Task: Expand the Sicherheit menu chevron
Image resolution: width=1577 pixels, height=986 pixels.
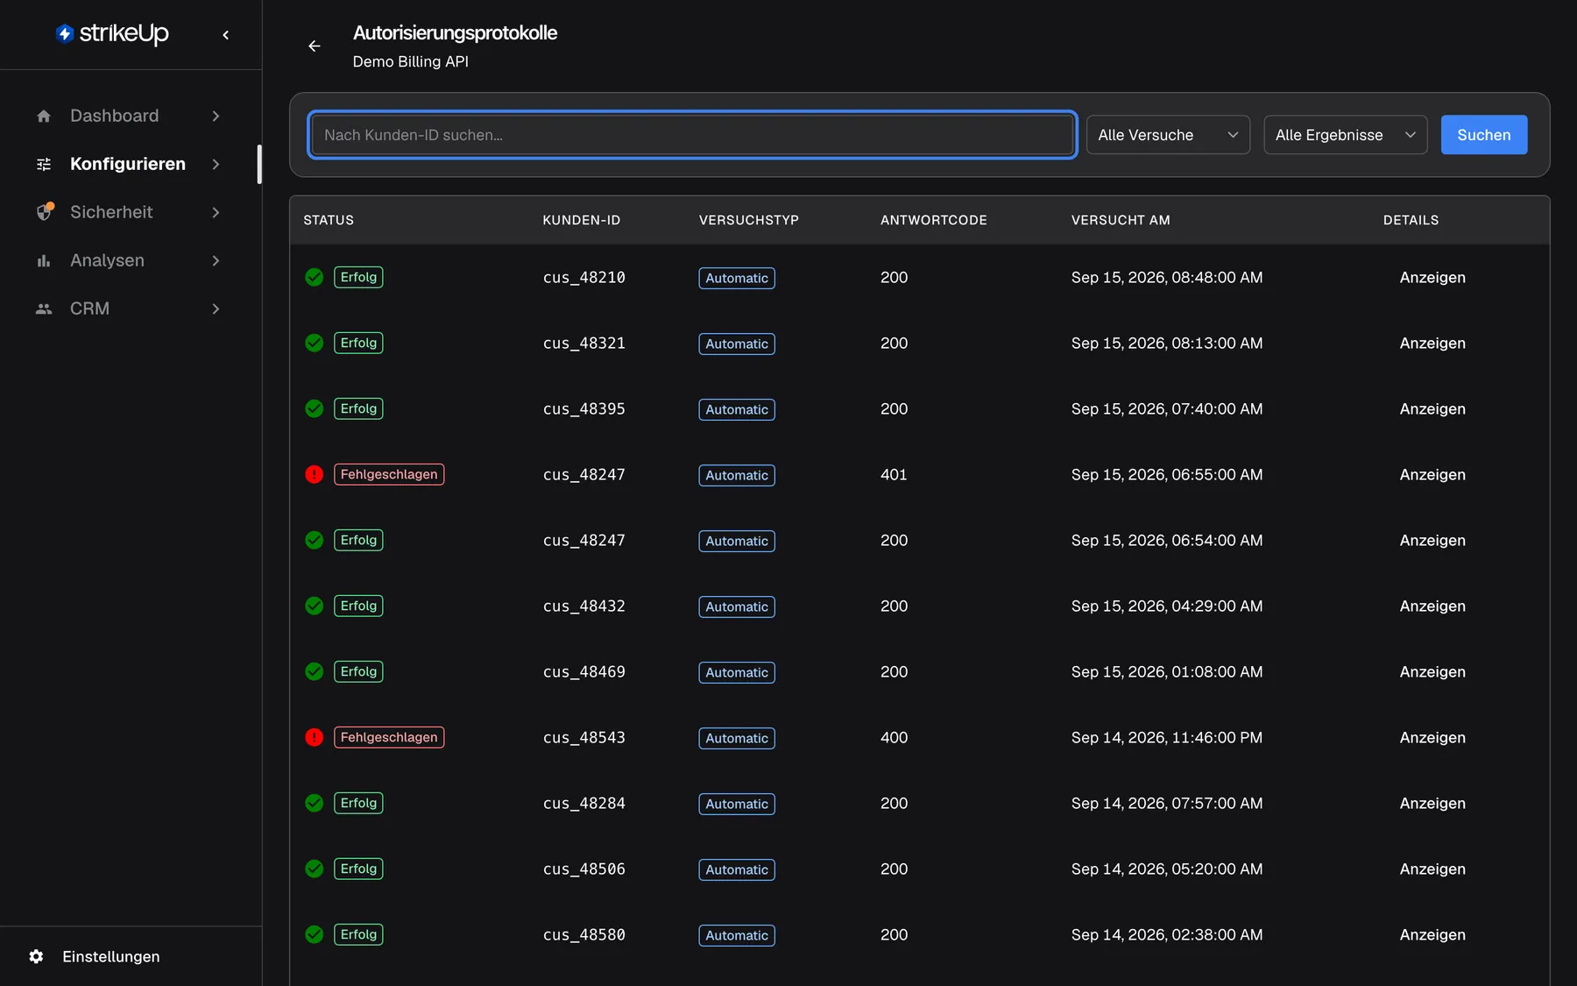Action: [216, 212]
